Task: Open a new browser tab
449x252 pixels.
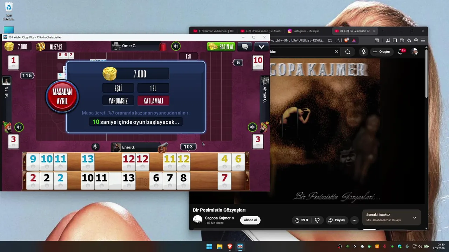Action: click(383, 31)
